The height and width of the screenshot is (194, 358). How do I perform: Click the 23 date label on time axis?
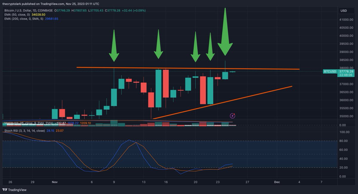click(x=218, y=182)
